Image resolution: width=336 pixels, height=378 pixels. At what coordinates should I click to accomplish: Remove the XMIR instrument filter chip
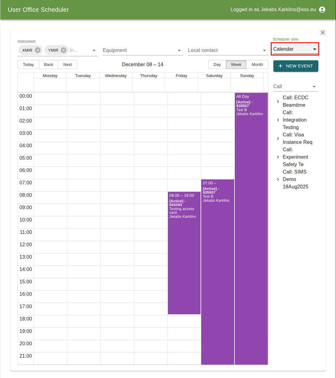tap(38, 50)
